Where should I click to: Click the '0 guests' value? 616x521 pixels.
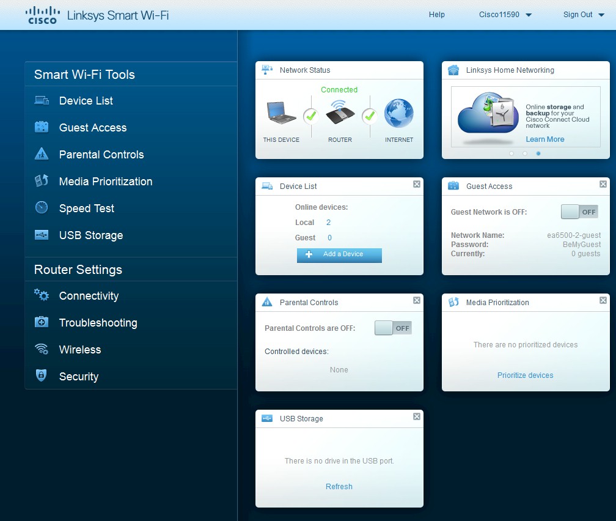tap(585, 254)
